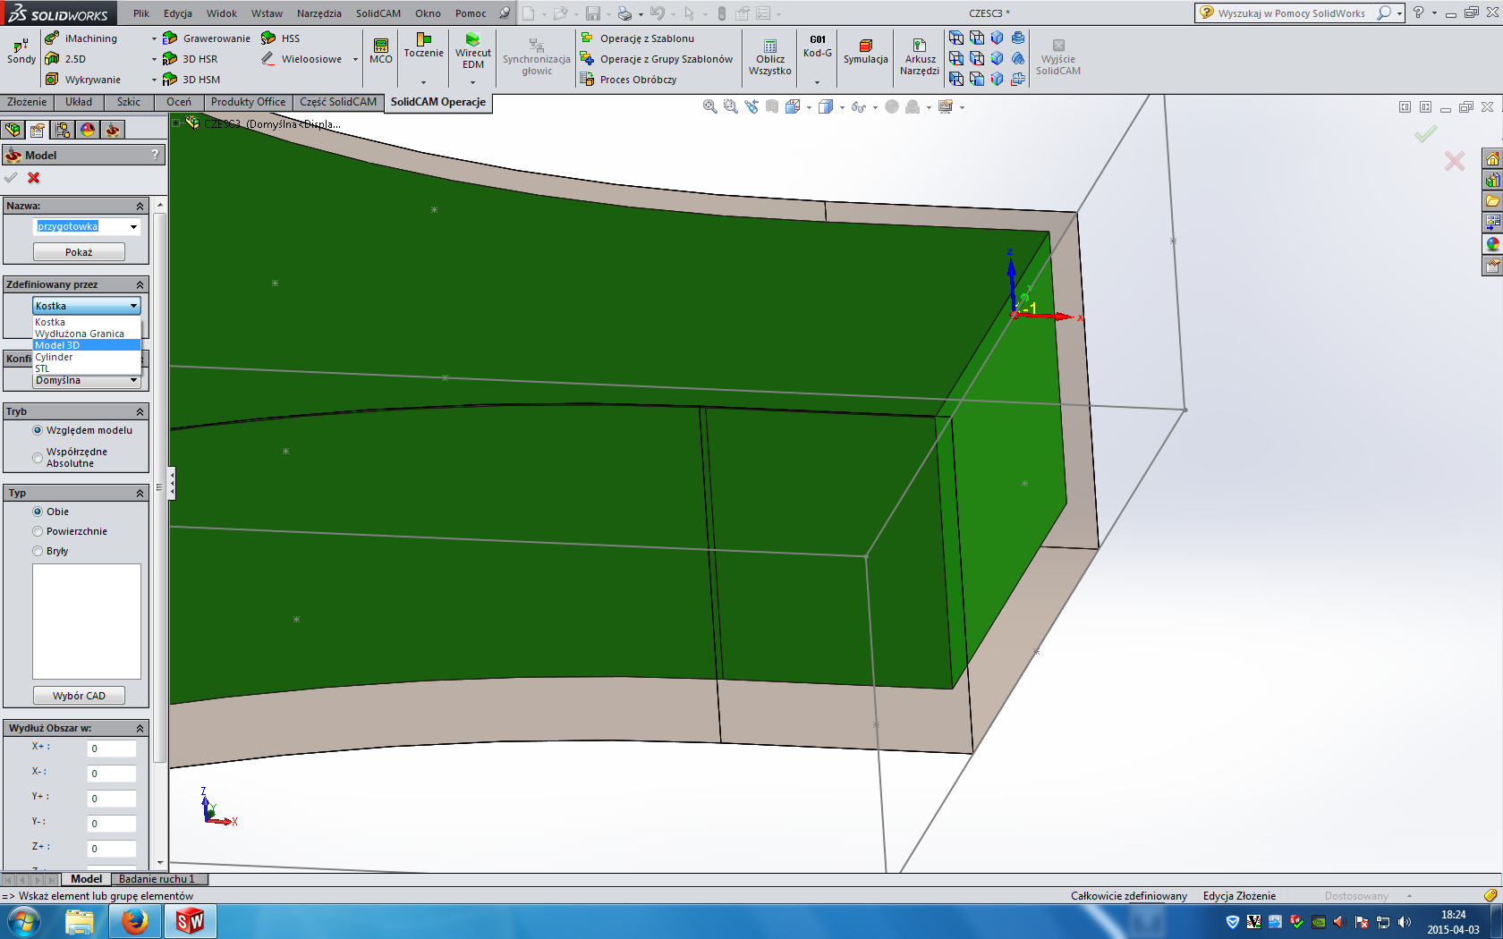The height and width of the screenshot is (939, 1503).
Task: Collapse the Tryb section
Action: 140,411
